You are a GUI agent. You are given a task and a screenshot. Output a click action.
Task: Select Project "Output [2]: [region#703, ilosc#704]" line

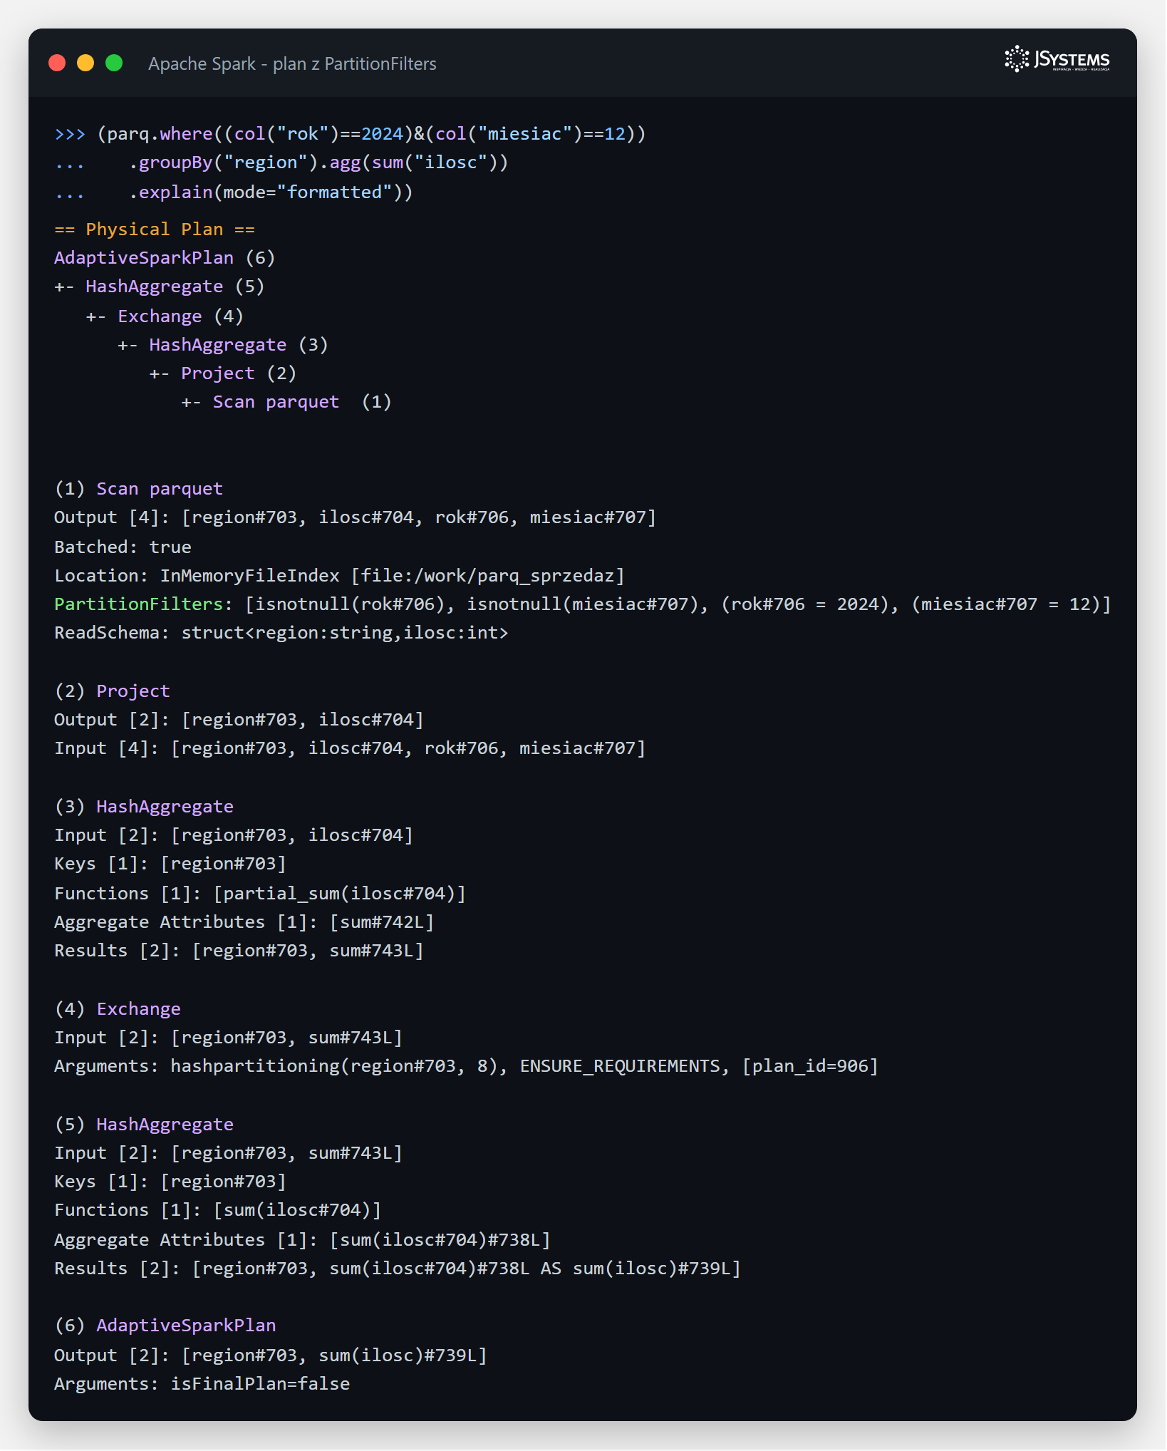click(239, 720)
